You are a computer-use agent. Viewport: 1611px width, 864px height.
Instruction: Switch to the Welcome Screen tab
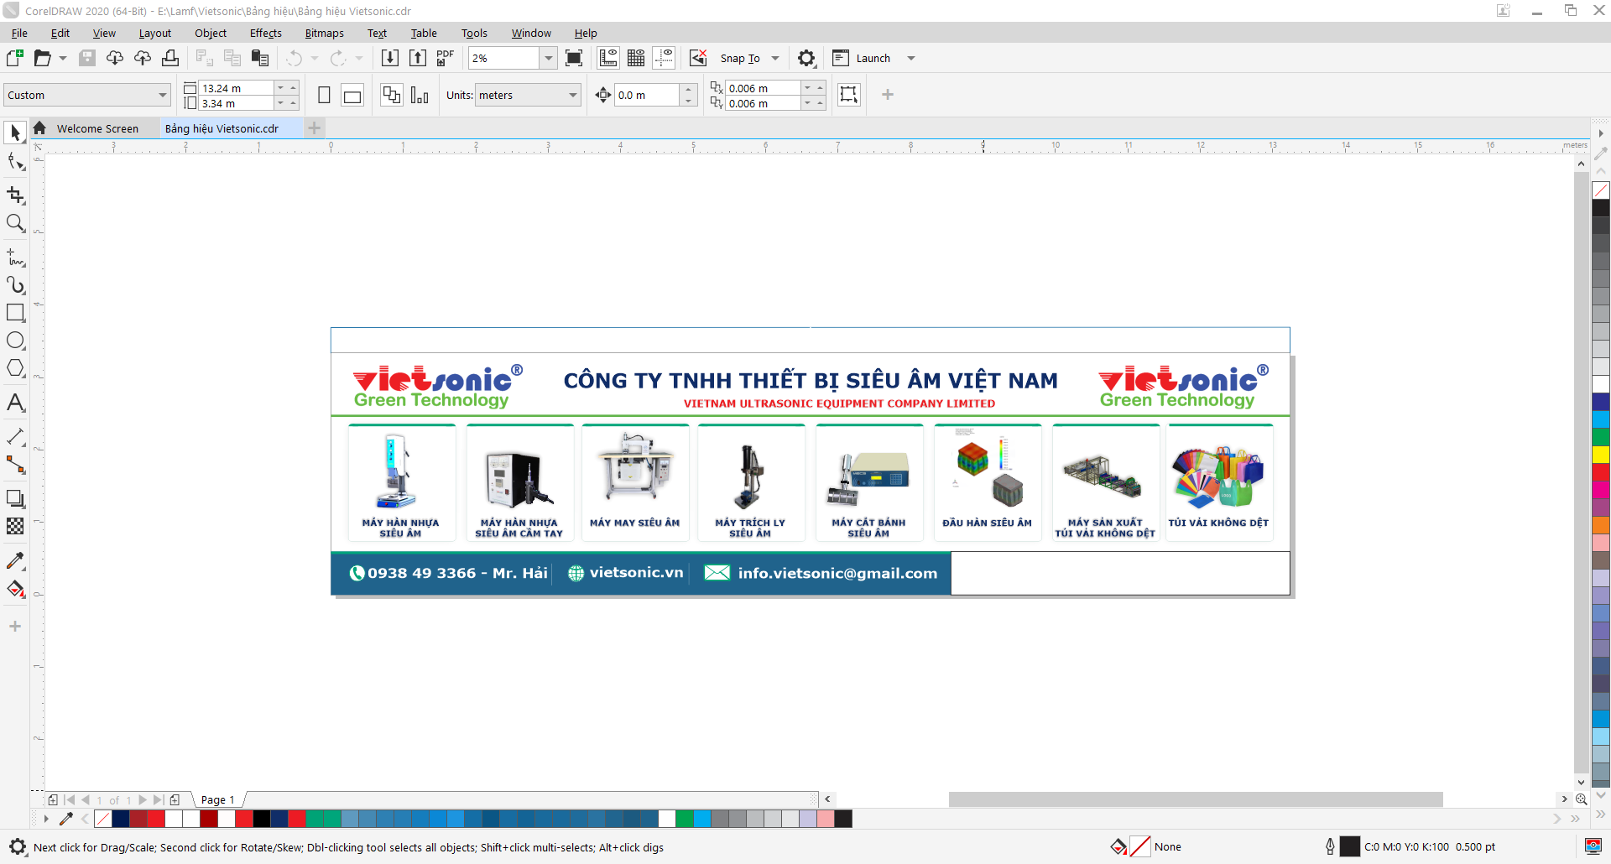pos(97,128)
